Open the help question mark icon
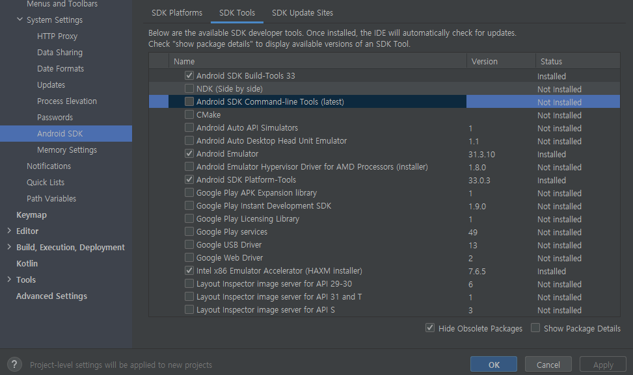The image size is (633, 375). click(x=14, y=365)
